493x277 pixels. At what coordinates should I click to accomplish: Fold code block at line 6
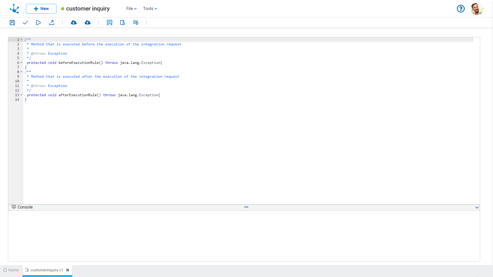21,63
